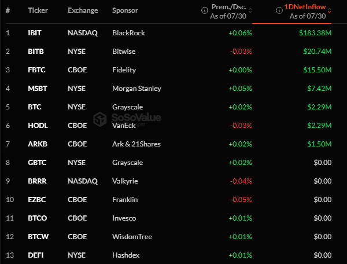
Task: Open the ARKB ticker link
Action: 38,144
